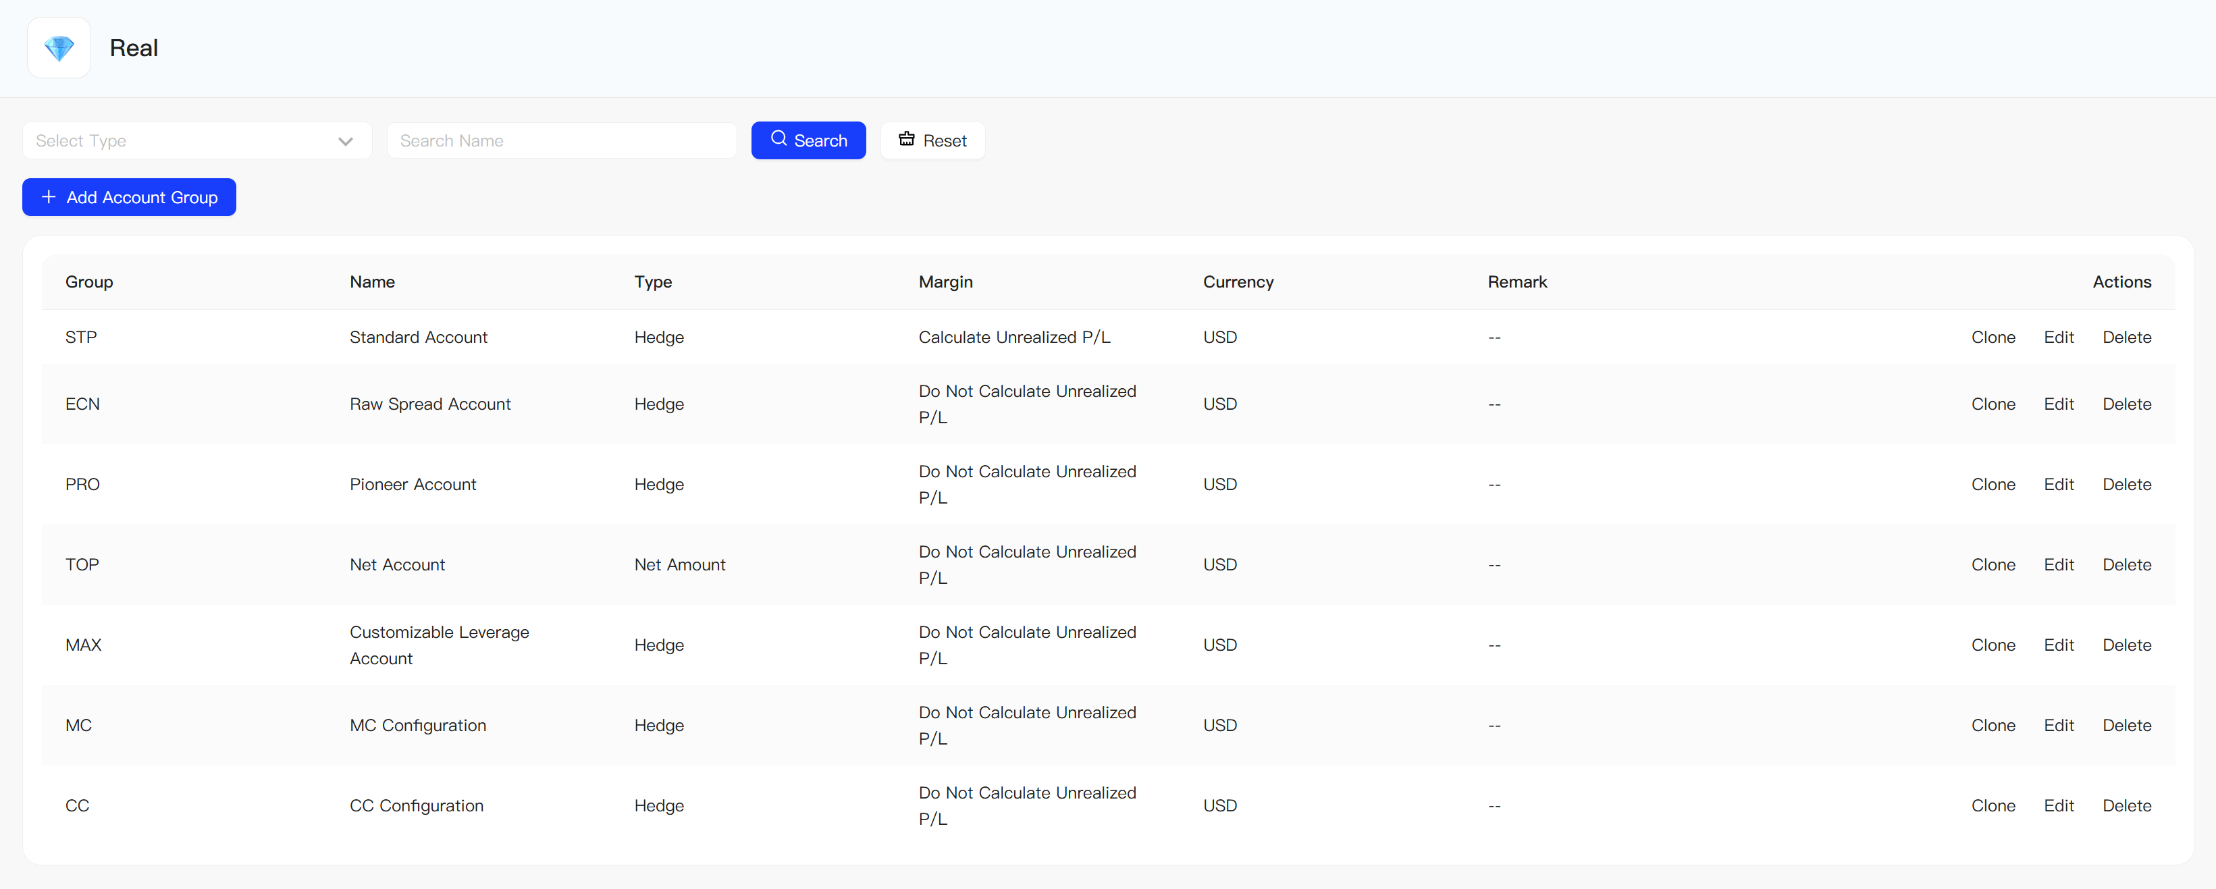Edit the CC account group
2216x889 pixels.
[x=2059, y=805]
